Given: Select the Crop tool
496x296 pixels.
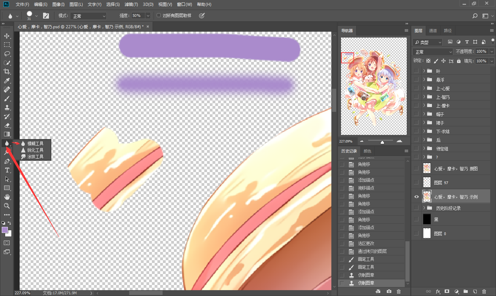Looking at the screenshot, I should tap(7, 72).
